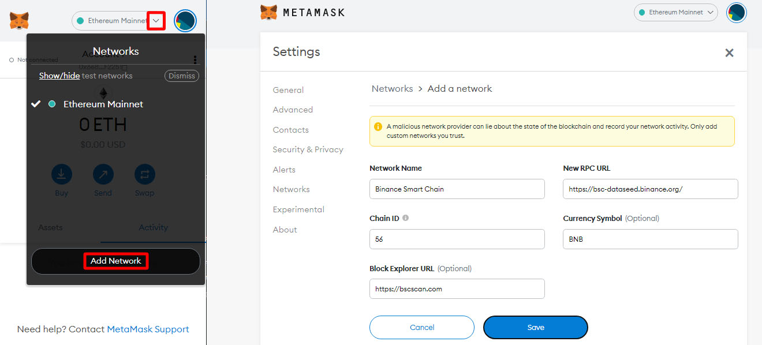Go to Security & Privacy settings
The image size is (762, 345).
(x=308, y=149)
